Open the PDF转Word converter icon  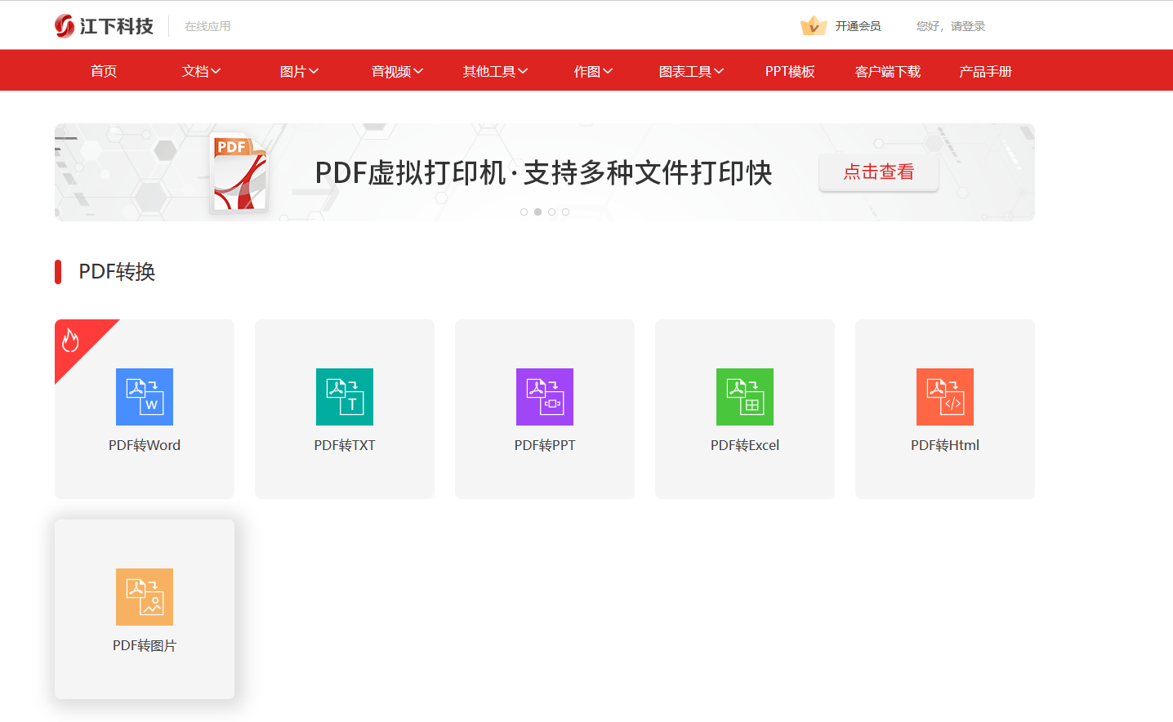(x=145, y=397)
